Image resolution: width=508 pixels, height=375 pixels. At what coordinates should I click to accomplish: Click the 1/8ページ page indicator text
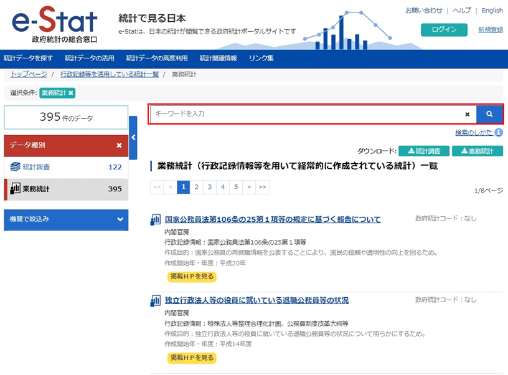(x=489, y=191)
